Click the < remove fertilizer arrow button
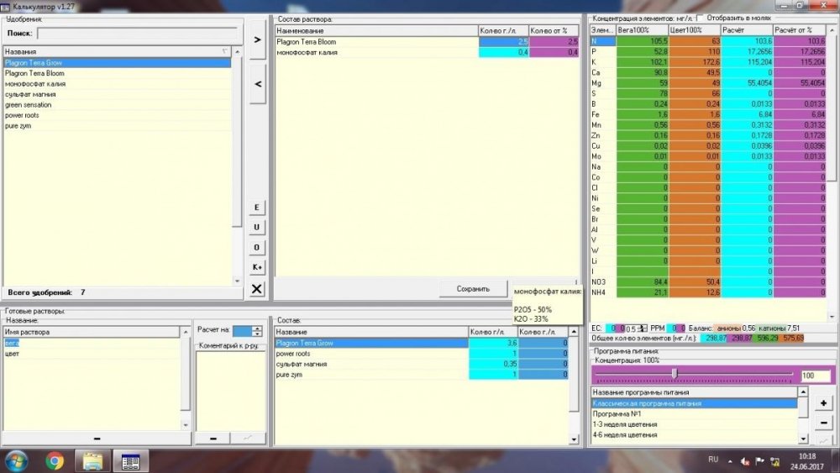This screenshot has width=840, height=473. coord(257,84)
